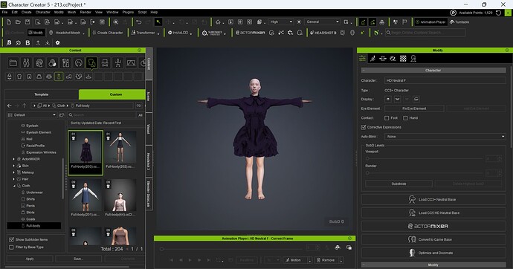Click Convert to Game Base button
The image size is (513, 269).
433,239
